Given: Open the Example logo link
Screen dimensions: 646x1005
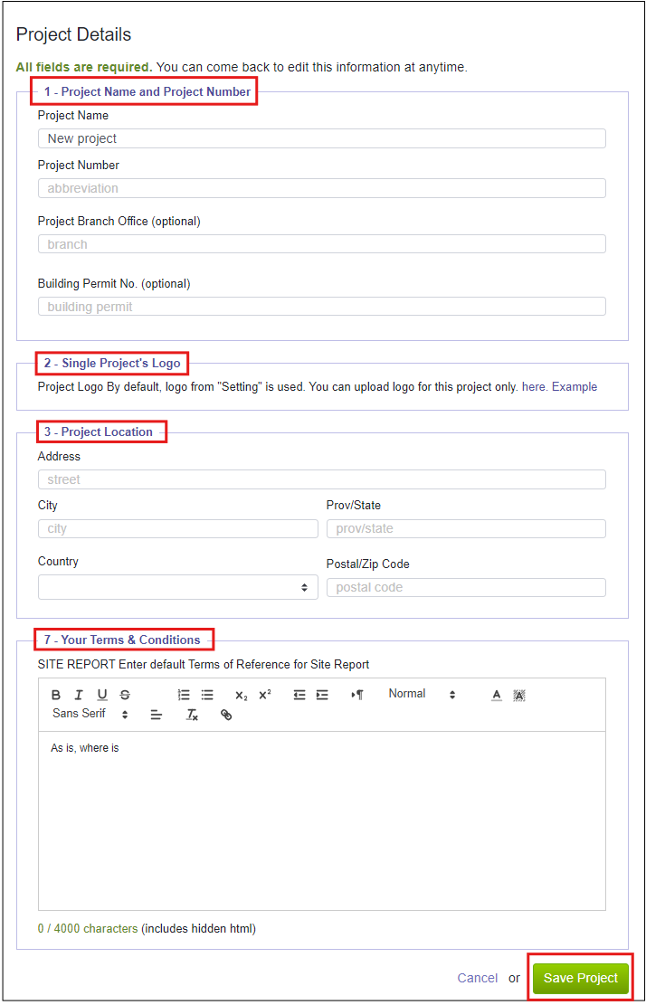Looking at the screenshot, I should [575, 387].
